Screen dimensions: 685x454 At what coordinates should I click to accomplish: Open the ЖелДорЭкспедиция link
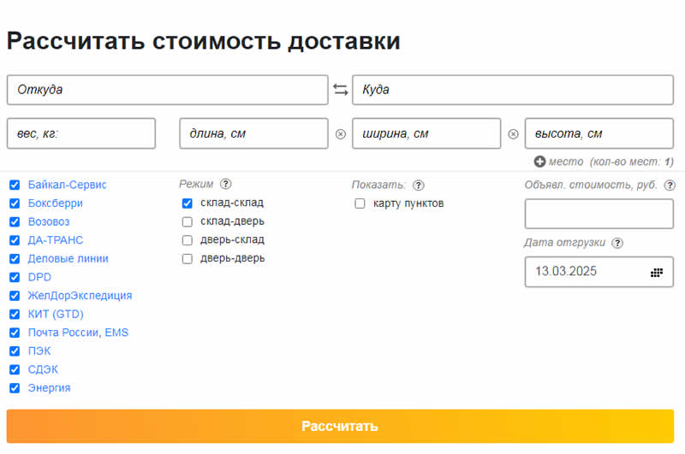click(80, 296)
